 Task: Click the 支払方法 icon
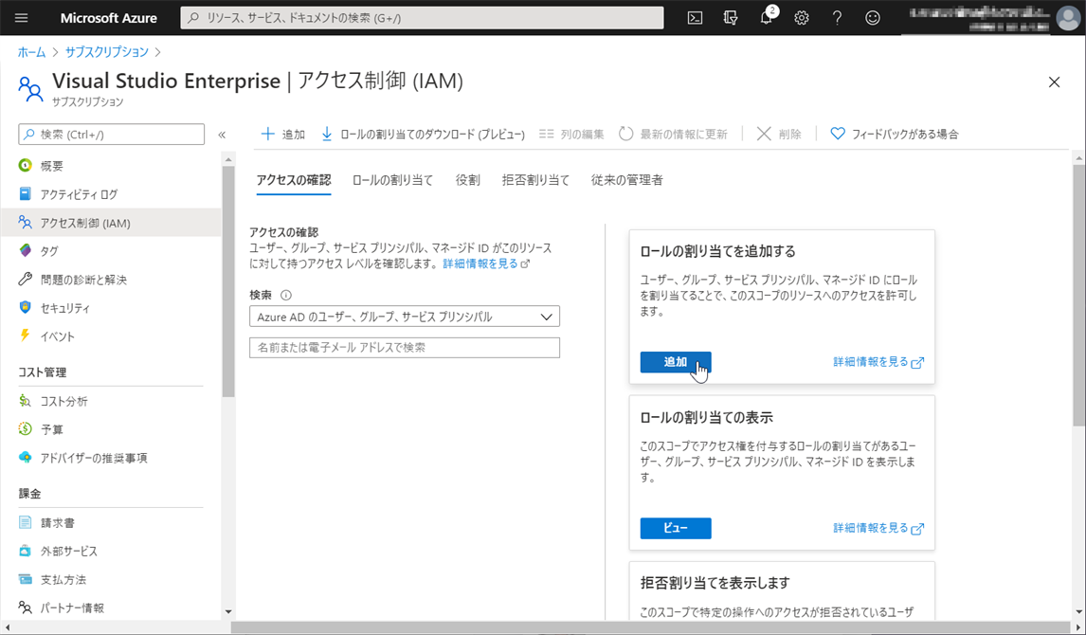click(x=25, y=580)
